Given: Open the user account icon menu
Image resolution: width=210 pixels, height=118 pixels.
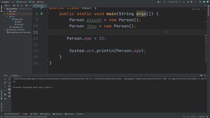Looking at the screenshot, I should pos(159,2).
